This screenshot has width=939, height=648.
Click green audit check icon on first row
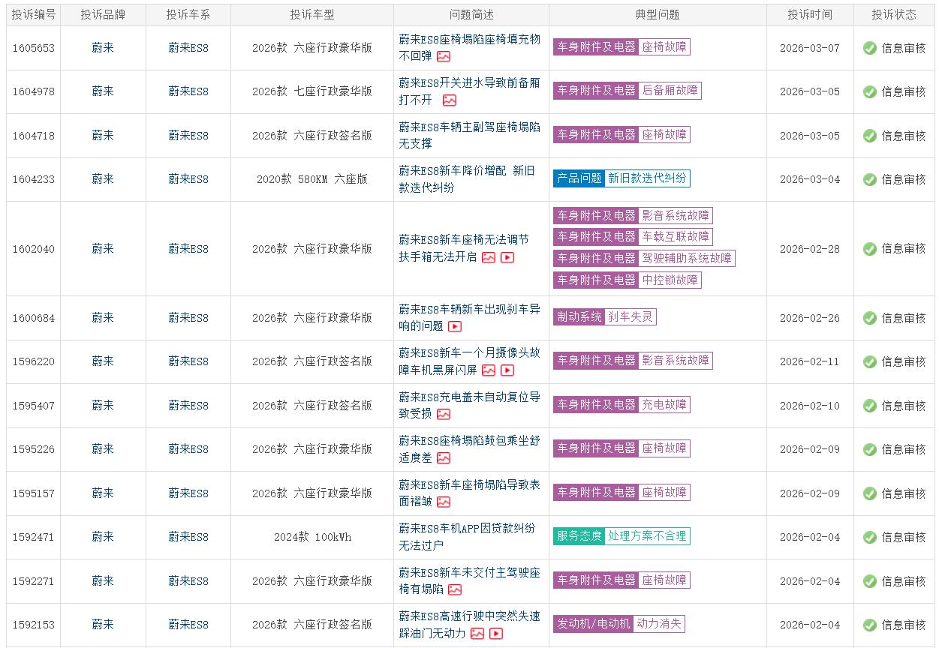(869, 47)
